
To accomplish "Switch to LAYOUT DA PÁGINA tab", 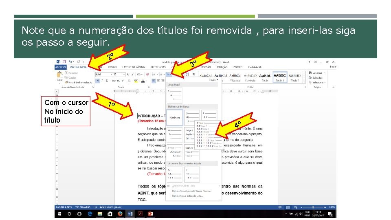I will (x=134, y=67).
